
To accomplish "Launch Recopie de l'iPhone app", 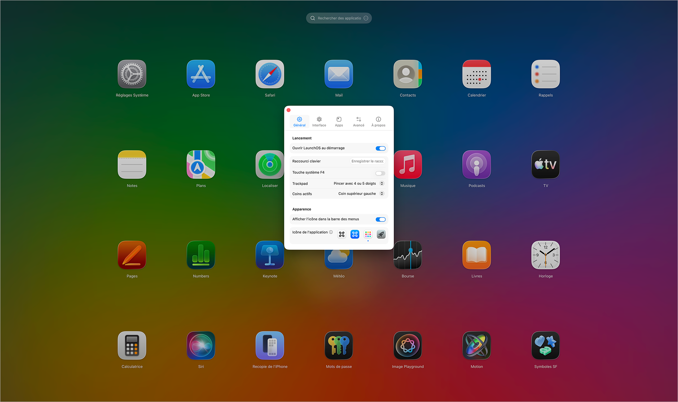I will (x=270, y=346).
